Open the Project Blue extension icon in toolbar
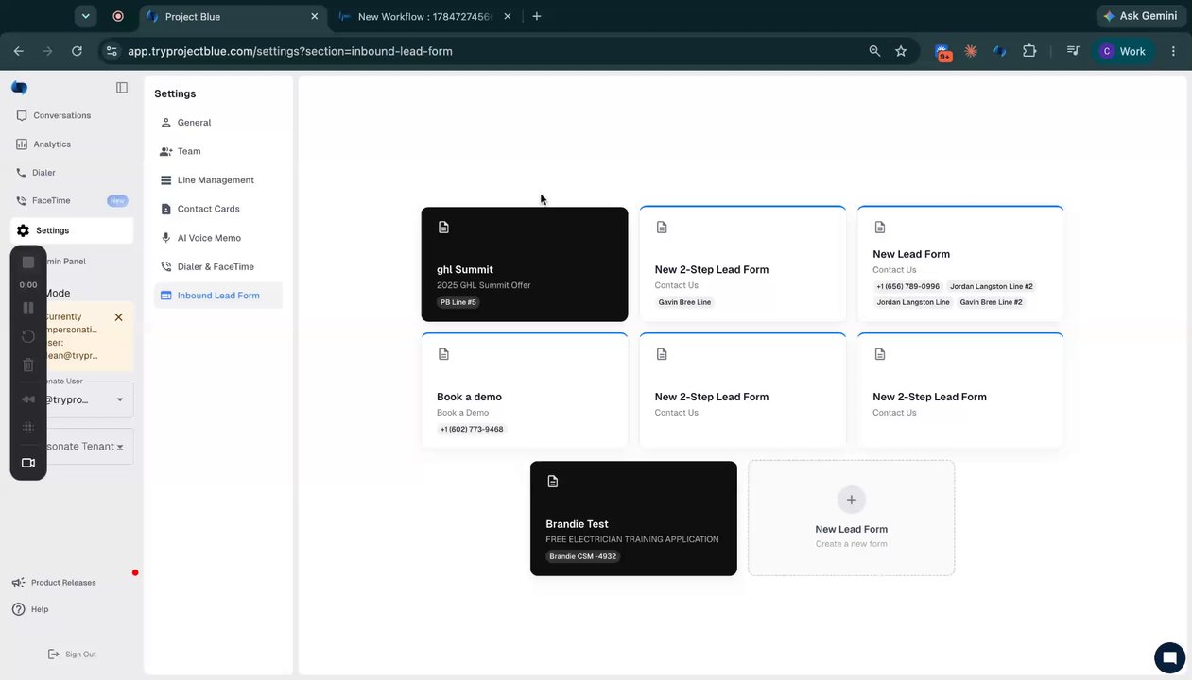This screenshot has height=680, width=1192. click(x=1000, y=51)
